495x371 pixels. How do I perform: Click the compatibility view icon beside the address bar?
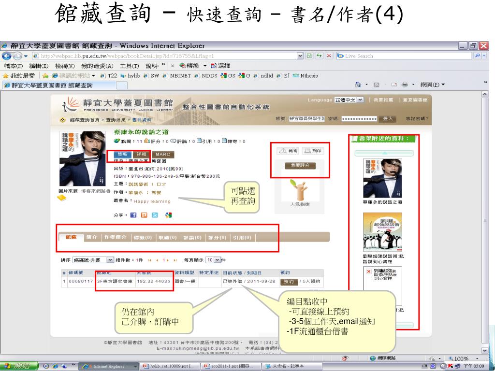click(x=309, y=56)
